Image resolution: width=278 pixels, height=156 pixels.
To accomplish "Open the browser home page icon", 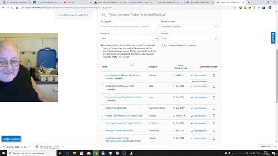I will [x=17, y=8].
